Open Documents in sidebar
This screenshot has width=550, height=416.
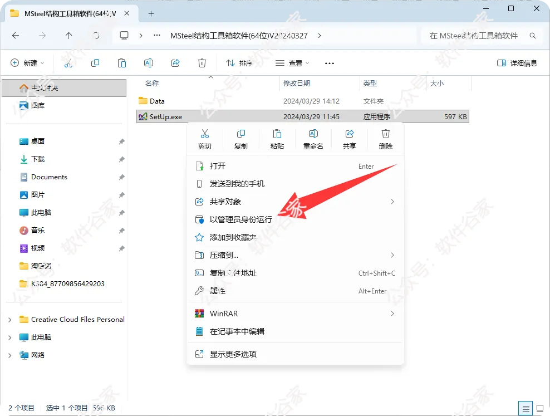coord(49,177)
